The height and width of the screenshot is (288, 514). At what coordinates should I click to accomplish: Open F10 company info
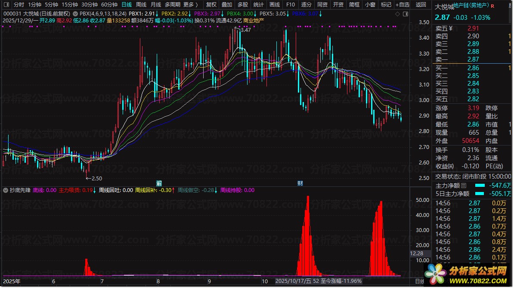click(x=291, y=5)
